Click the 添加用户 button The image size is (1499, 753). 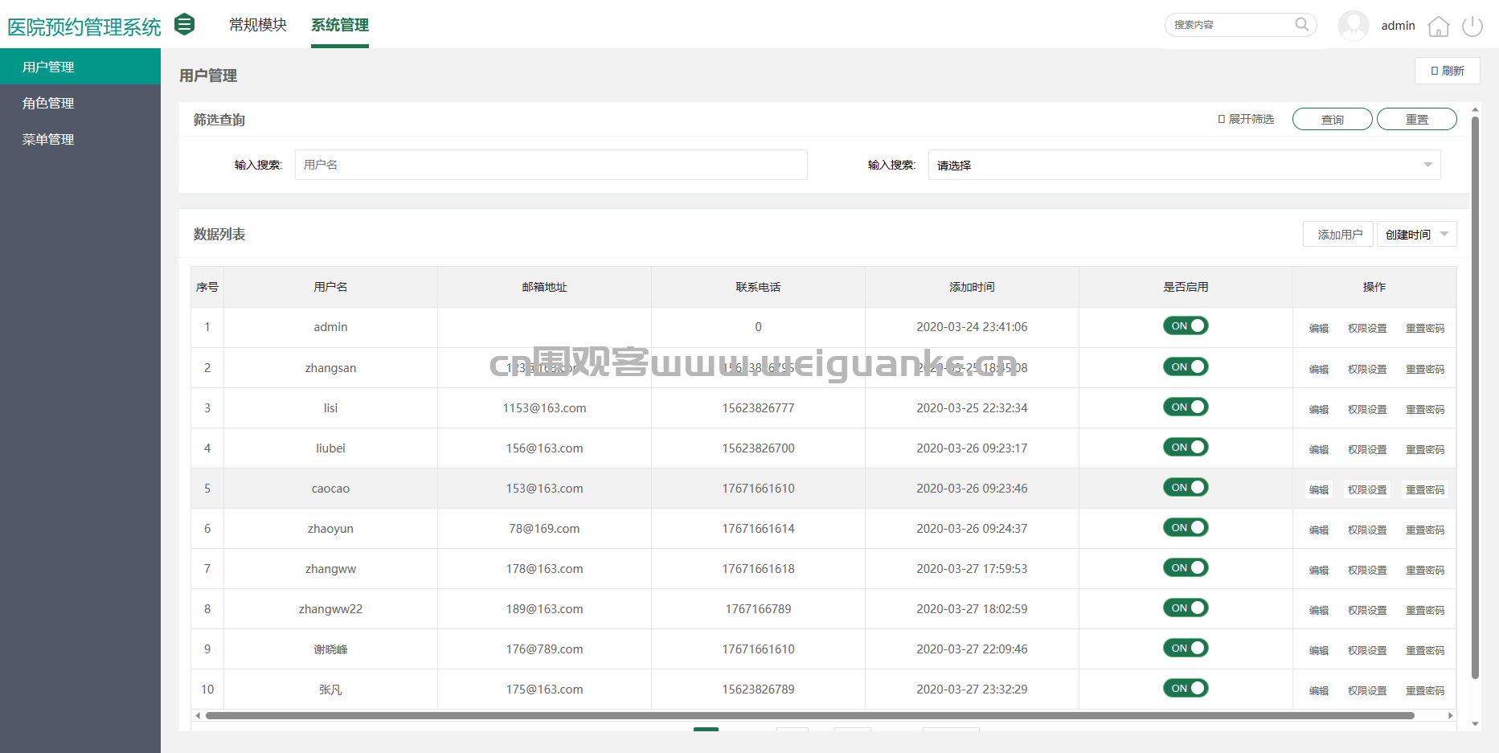(1339, 234)
